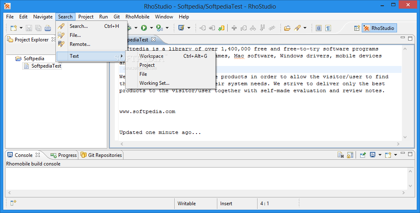Click the Search flashlight toolbar icon
Image resolution: width=420 pixels, height=213 pixels.
pos(297,28)
